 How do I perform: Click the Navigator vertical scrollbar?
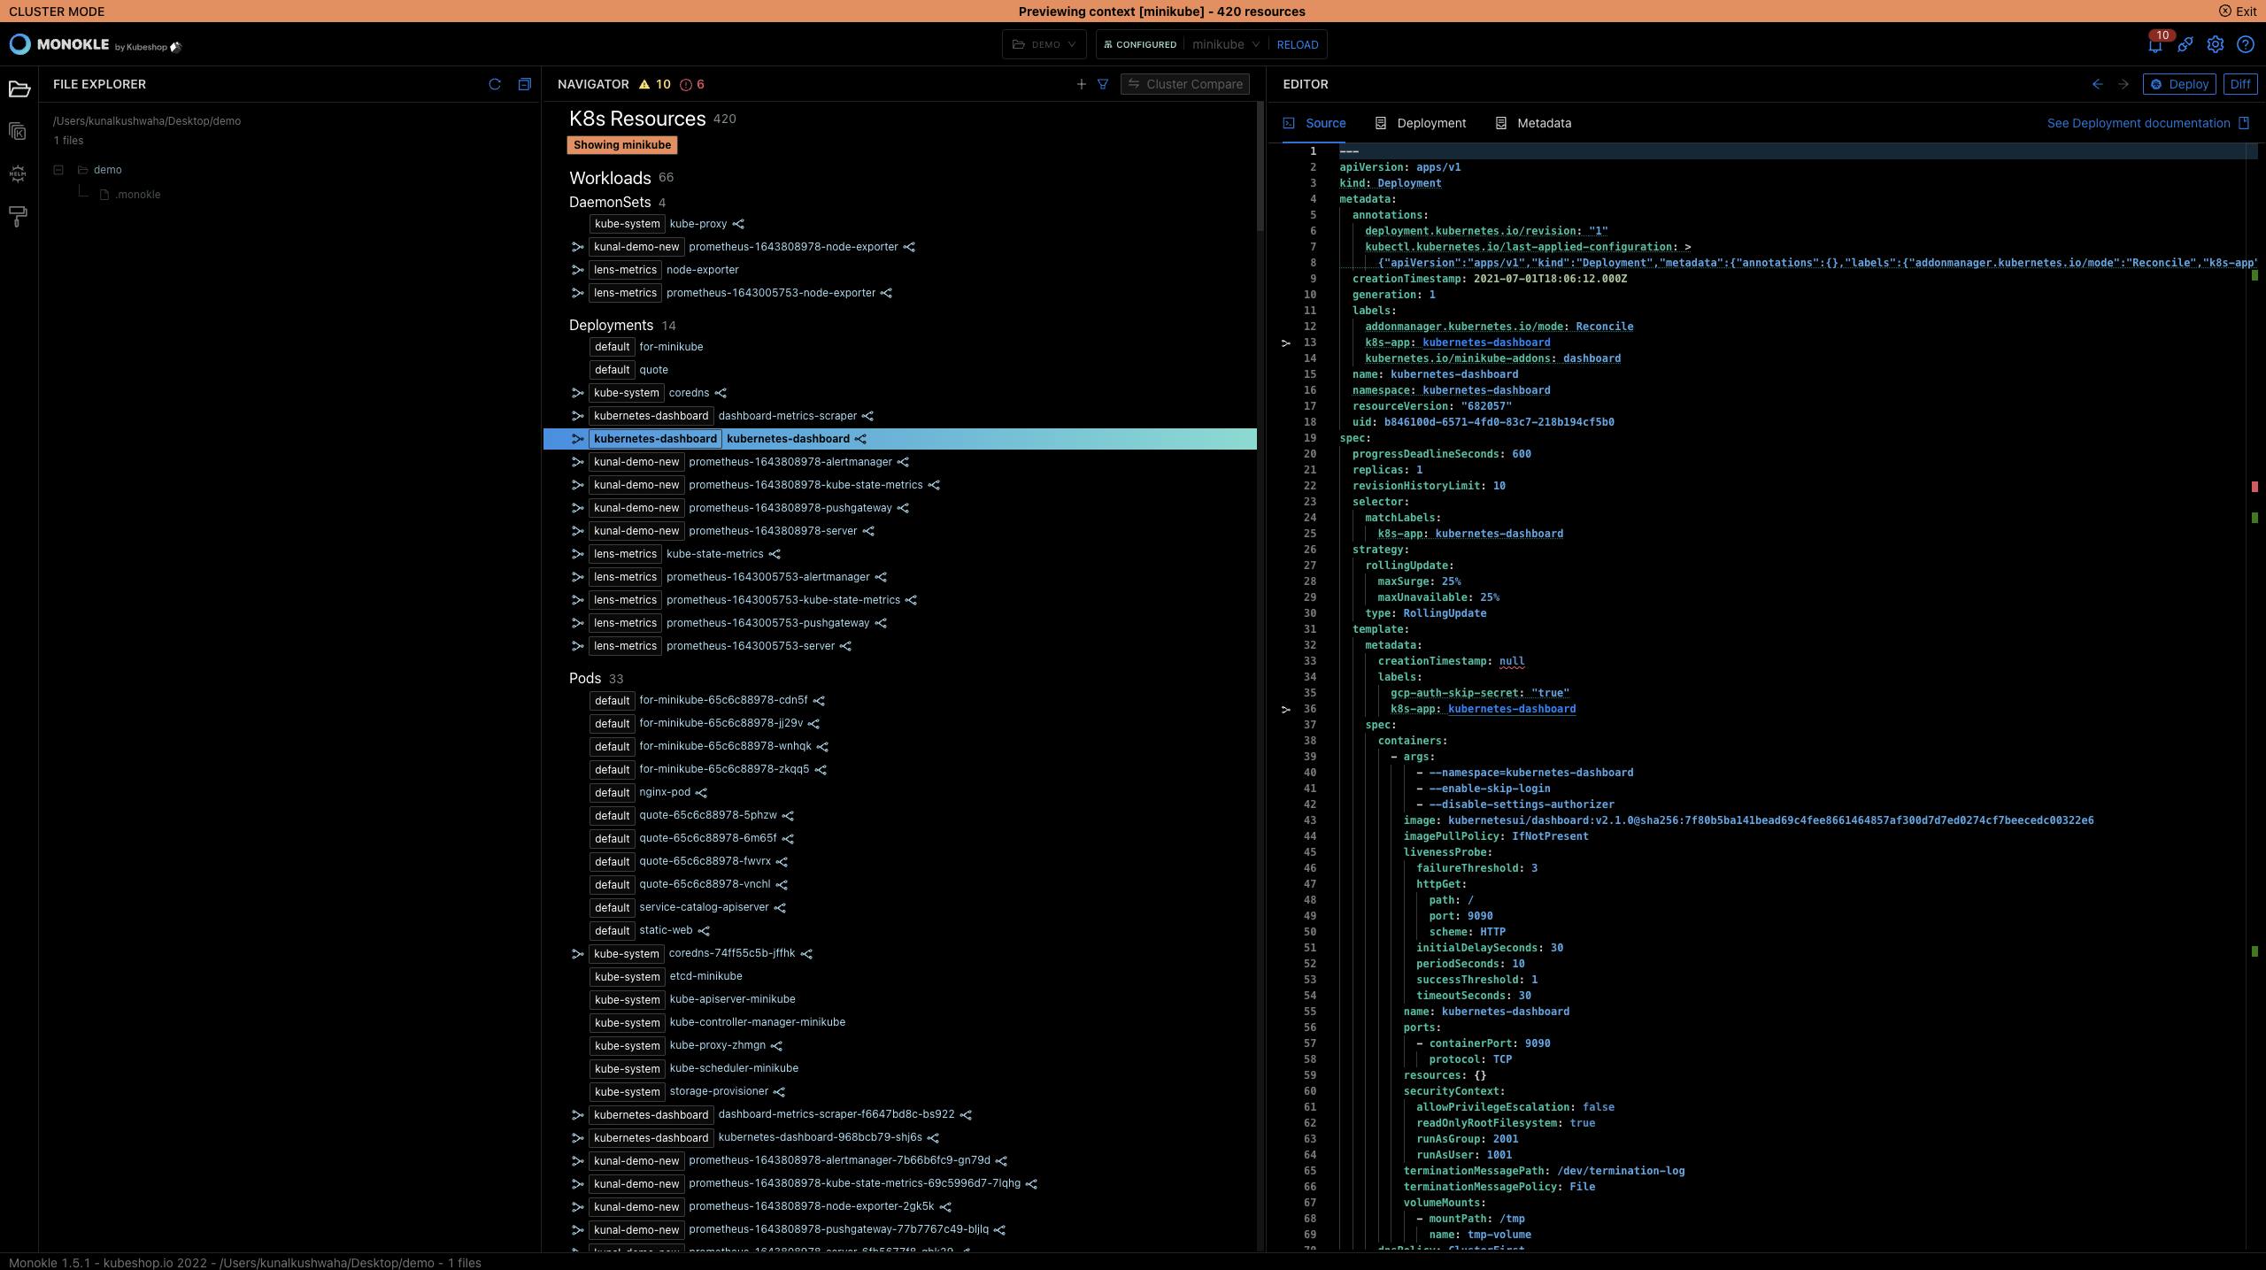pos(1260,168)
